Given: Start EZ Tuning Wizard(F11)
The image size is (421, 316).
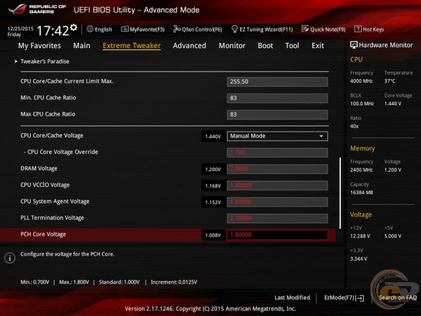Looking at the screenshot, I should [266, 29].
